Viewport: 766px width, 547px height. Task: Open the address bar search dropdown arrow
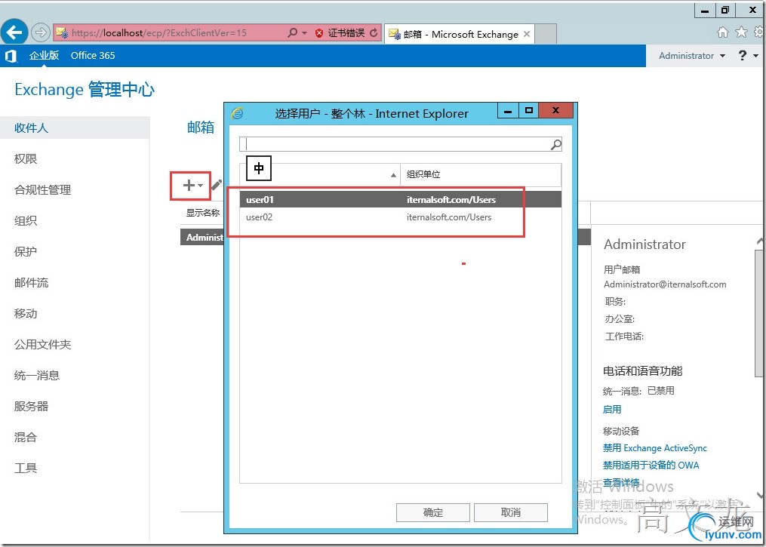(304, 33)
